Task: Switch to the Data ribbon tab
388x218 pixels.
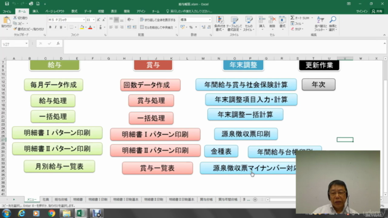Action: [87, 12]
